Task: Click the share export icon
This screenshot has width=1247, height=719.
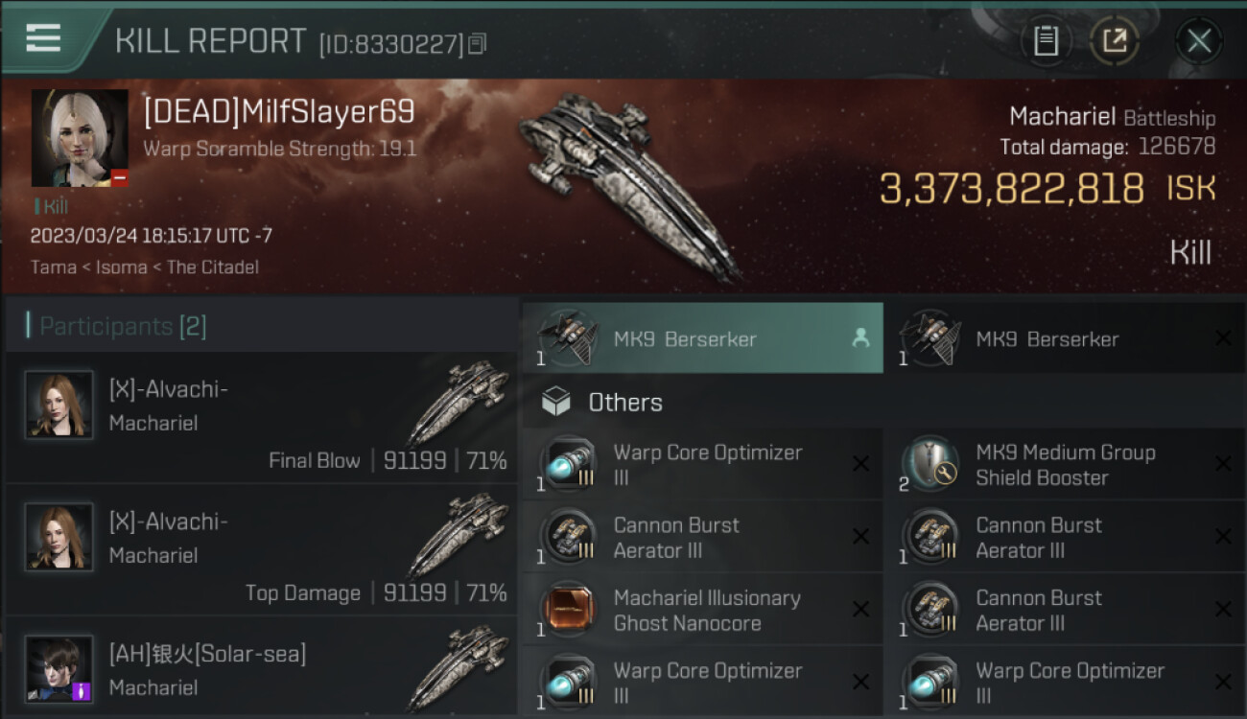Action: point(1114,40)
